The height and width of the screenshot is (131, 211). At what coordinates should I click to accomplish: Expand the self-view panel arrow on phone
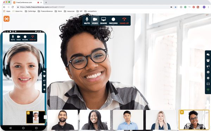coord(45,117)
